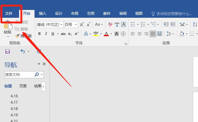Click the Enclose Characters circled 字 icon
Image resolution: width=198 pixels, height=122 pixels.
point(123,34)
